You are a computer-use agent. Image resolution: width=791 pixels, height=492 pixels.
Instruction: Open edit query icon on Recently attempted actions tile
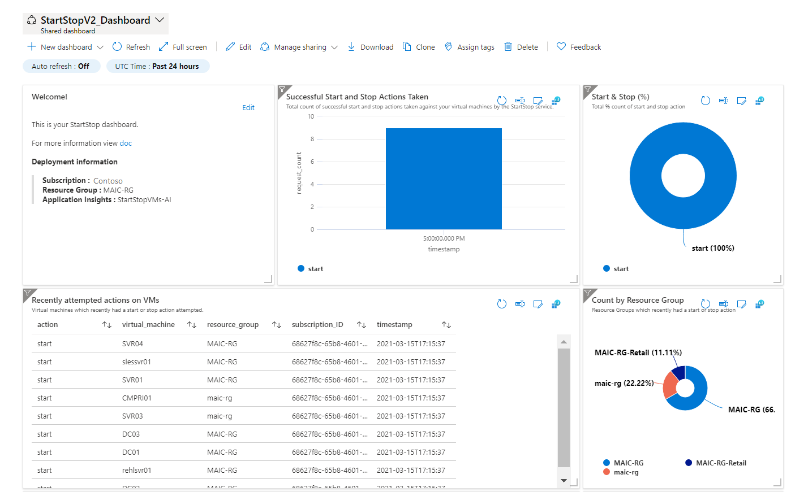click(538, 304)
